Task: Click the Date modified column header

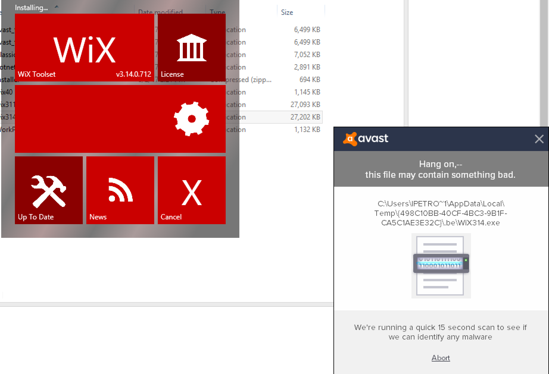Action: tap(160, 12)
